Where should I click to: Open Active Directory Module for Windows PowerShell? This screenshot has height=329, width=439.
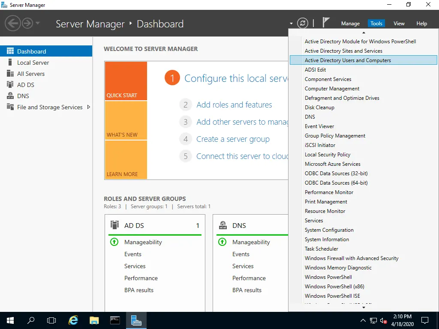[x=364, y=42]
